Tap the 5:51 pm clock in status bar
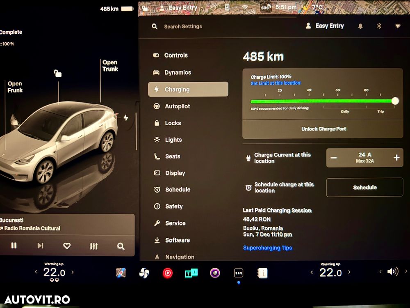Image resolution: width=410 pixels, height=308 pixels. point(286,7)
